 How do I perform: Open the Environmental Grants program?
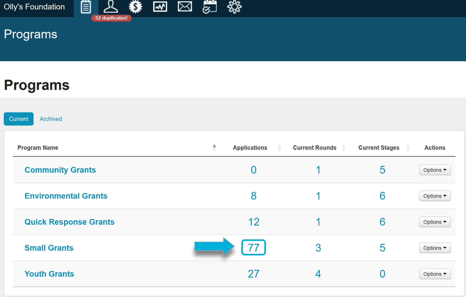tap(66, 196)
